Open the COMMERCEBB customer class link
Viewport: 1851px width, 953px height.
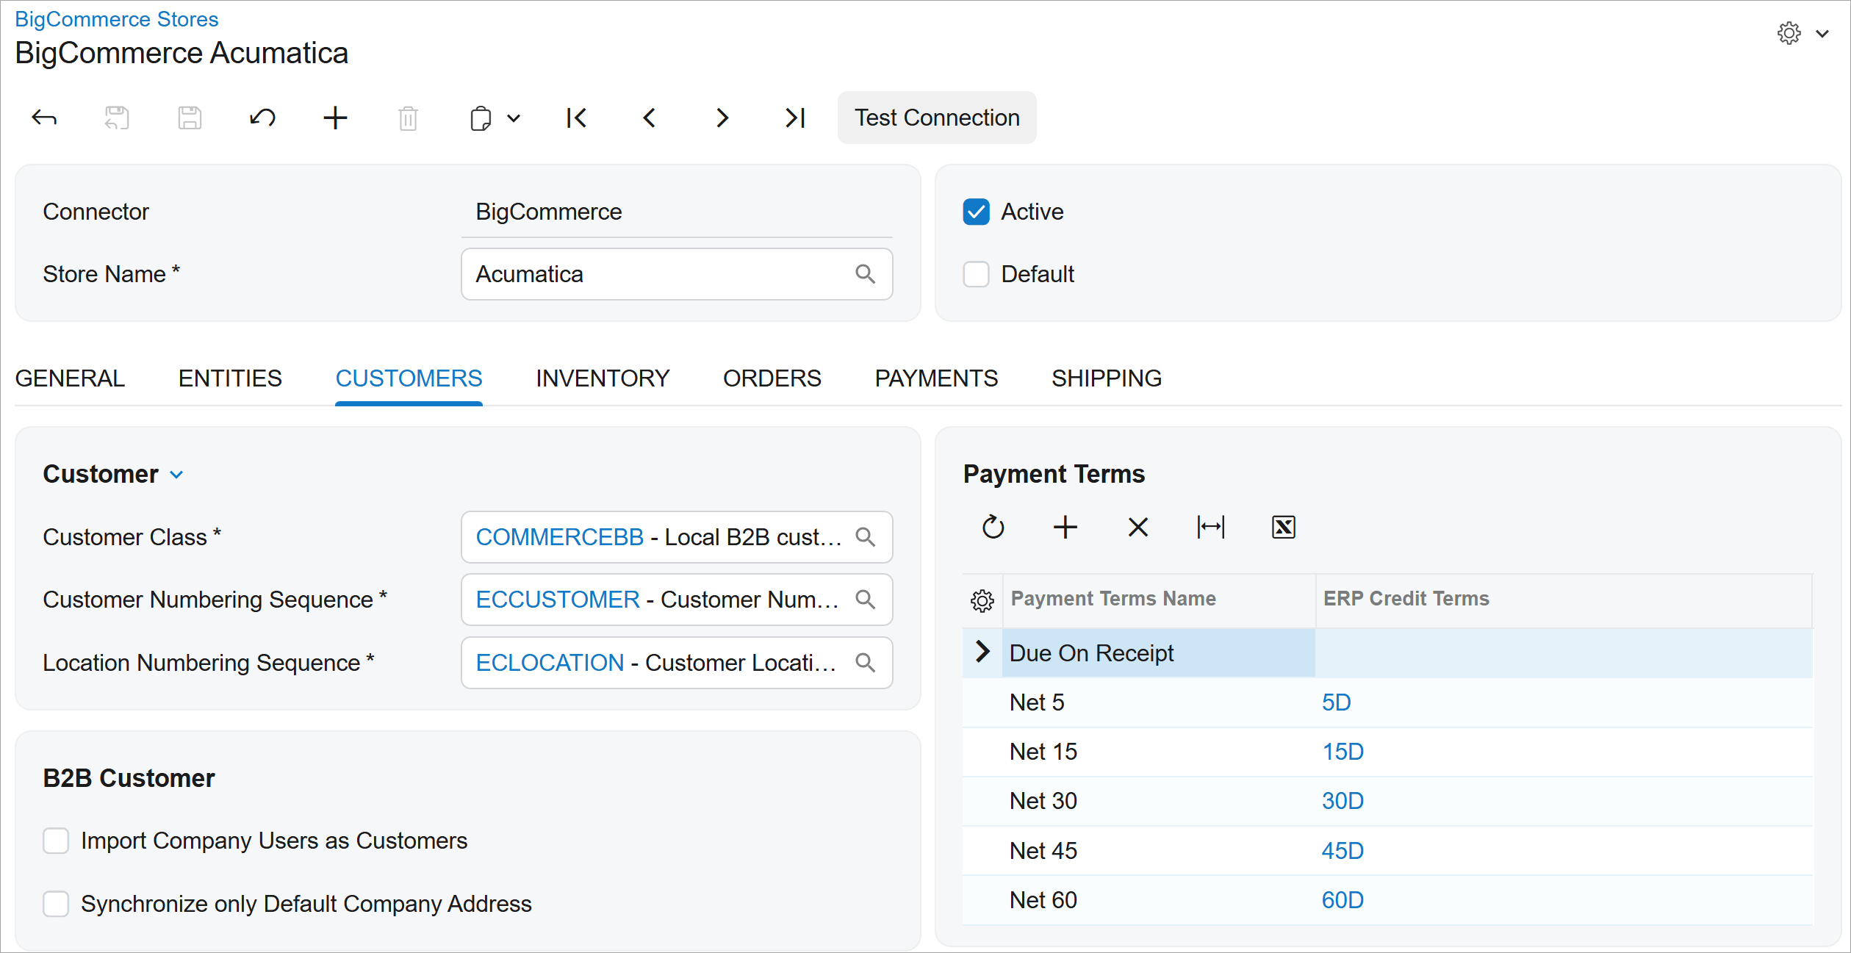point(560,537)
